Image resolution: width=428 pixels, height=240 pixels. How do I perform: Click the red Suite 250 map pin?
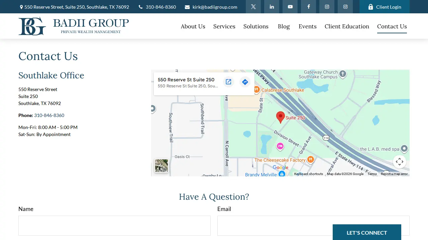pos(281,117)
